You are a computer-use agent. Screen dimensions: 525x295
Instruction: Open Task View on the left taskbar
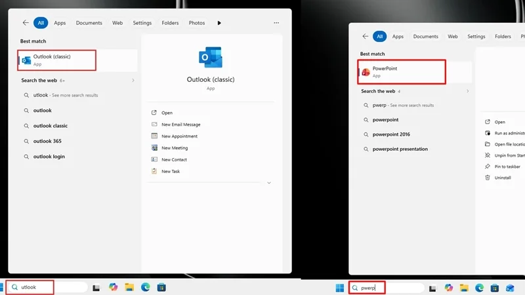(x=96, y=287)
